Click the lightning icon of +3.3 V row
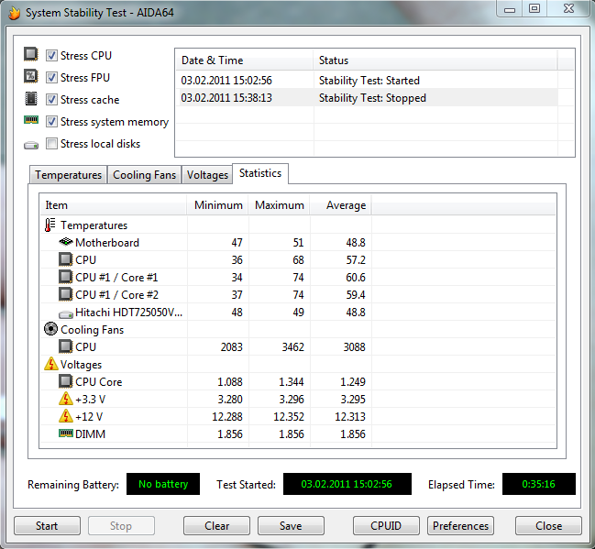The width and height of the screenshot is (595, 549). coord(66,399)
